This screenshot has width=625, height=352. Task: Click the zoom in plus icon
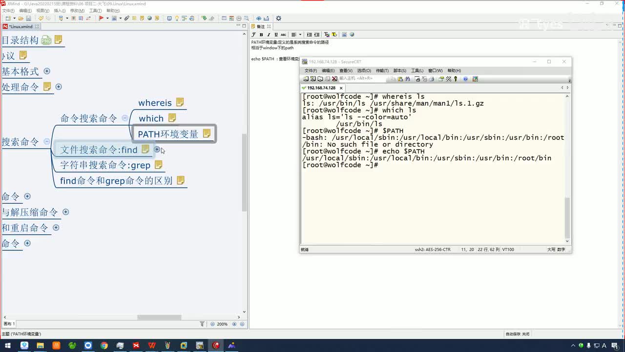pyautogui.click(x=234, y=324)
